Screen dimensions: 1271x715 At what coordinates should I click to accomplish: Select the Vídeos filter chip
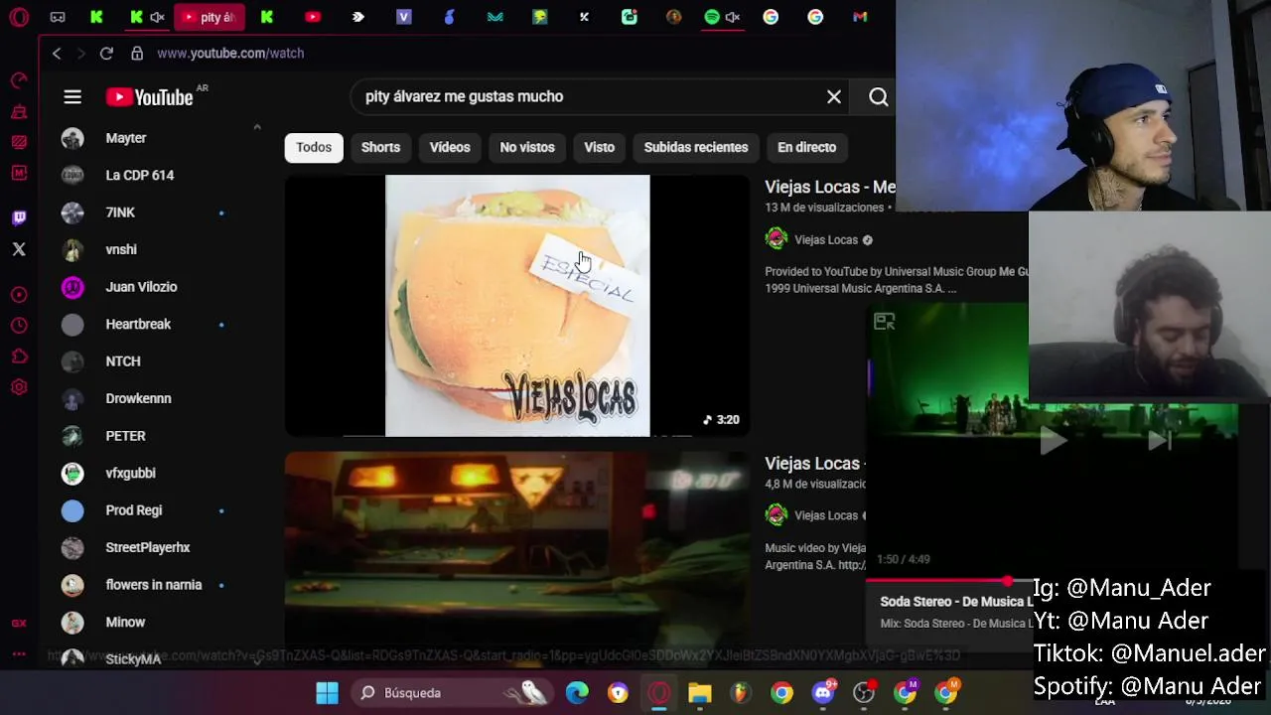450,147
